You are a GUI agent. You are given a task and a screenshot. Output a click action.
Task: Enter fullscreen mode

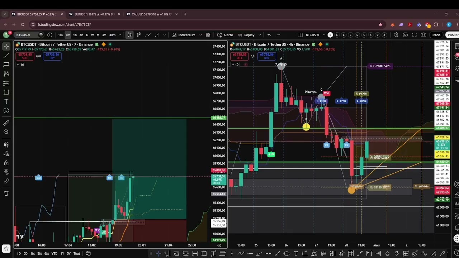(415, 35)
